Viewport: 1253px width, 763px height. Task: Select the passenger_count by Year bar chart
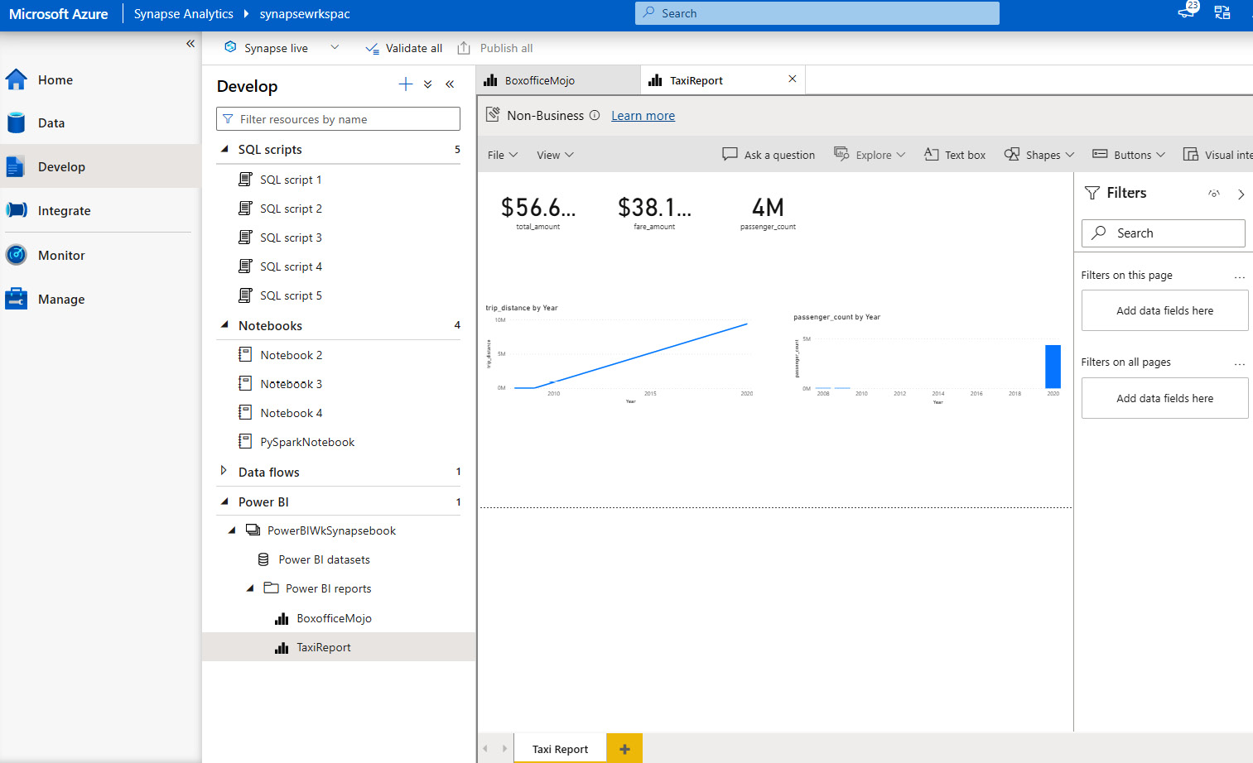tap(928, 359)
